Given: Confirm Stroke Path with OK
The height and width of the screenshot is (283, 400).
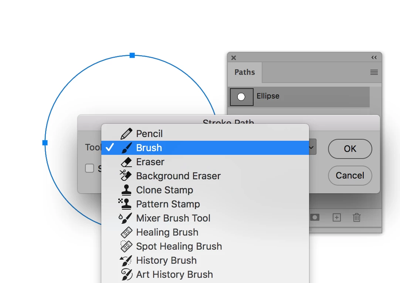Looking at the screenshot, I should 350,149.
